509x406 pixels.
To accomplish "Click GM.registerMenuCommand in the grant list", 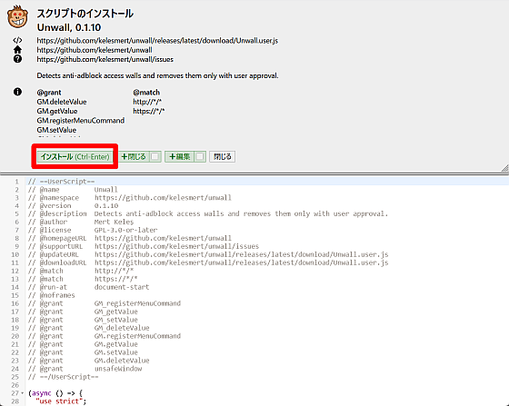I will [81, 121].
